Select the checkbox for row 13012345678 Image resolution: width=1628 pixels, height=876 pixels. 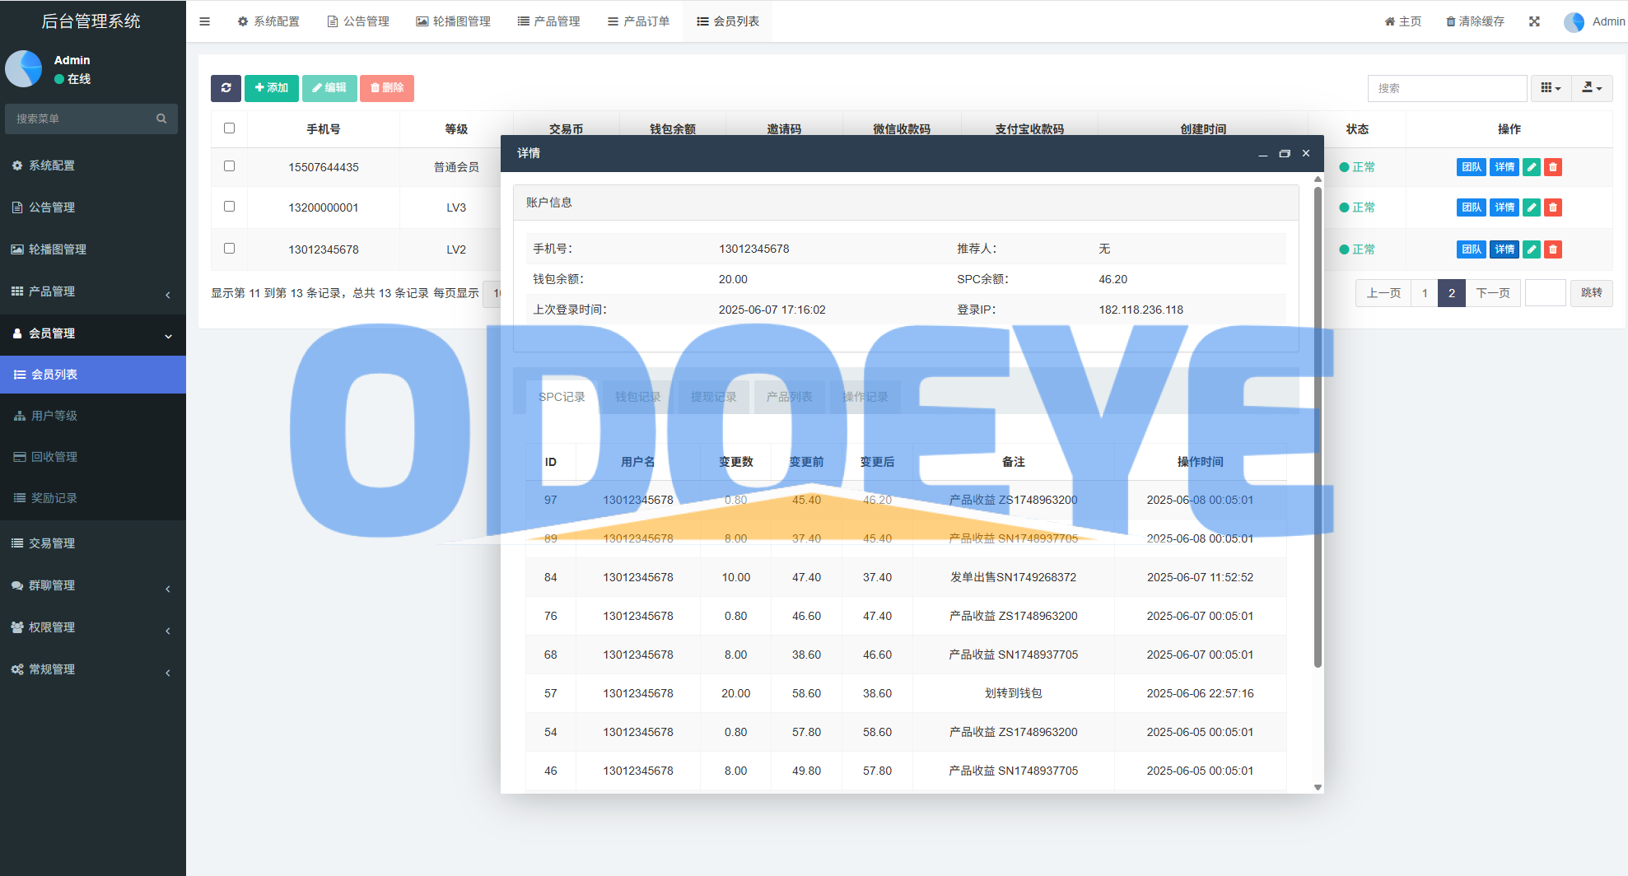click(229, 249)
